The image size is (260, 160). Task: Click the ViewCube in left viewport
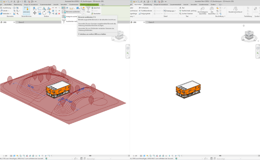point(120,36)
